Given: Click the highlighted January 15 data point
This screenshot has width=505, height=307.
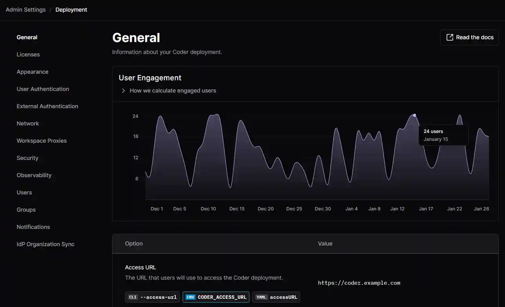Looking at the screenshot, I should 414,115.
